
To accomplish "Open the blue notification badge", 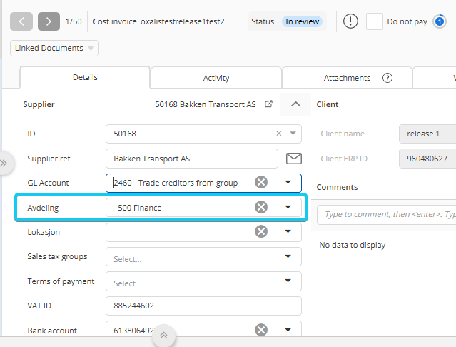I will 440,21.
